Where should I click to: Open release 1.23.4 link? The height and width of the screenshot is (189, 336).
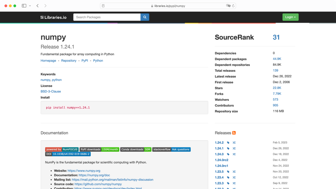tap(219, 177)
